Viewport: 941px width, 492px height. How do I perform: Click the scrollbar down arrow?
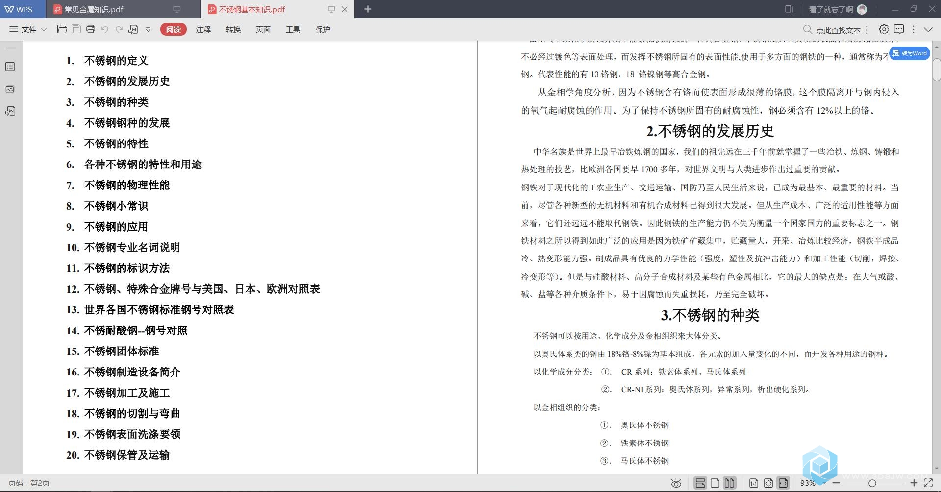click(937, 469)
